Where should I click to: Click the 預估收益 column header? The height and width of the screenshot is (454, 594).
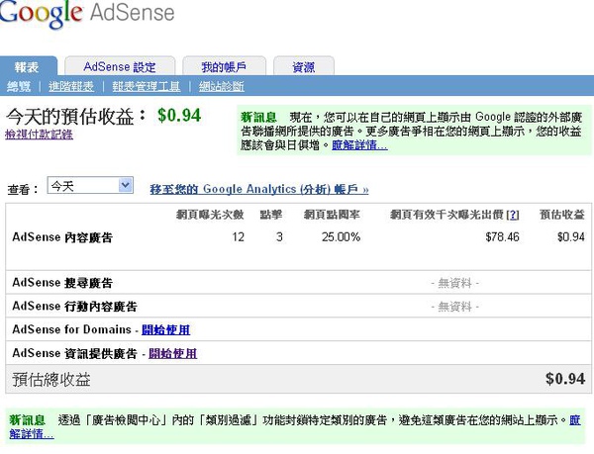[x=562, y=215]
